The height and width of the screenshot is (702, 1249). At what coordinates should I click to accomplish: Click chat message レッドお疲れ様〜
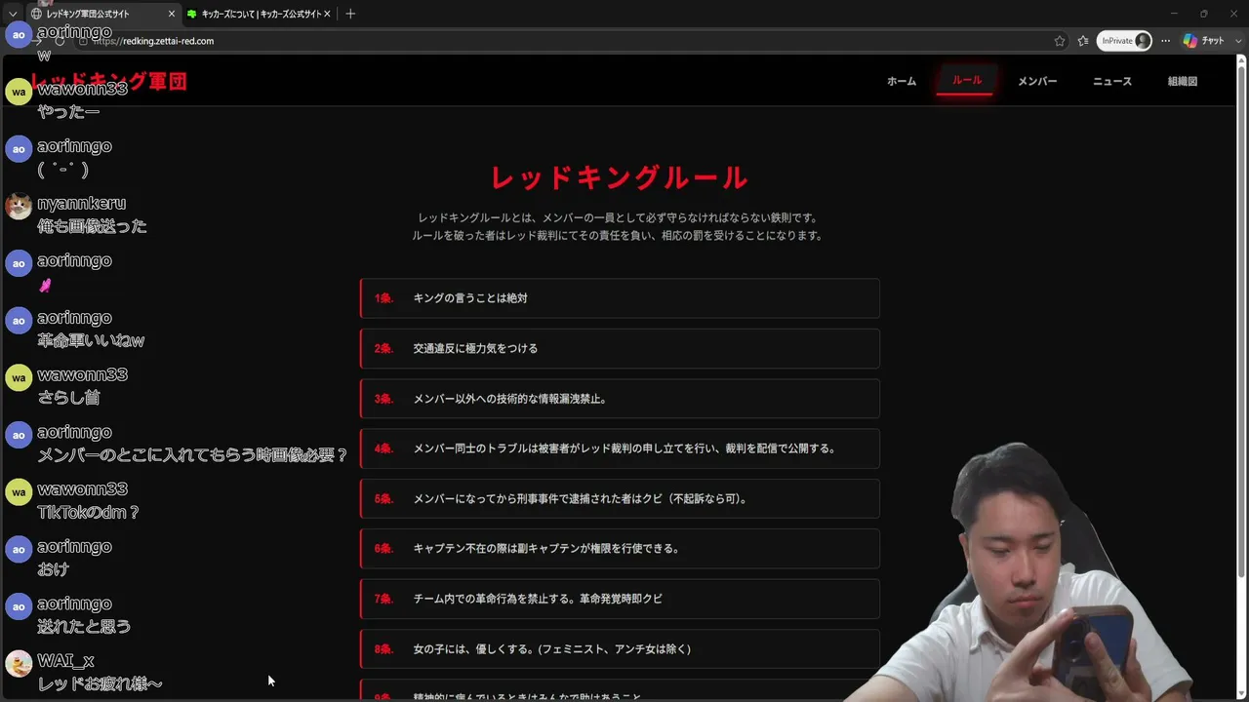coord(101,684)
